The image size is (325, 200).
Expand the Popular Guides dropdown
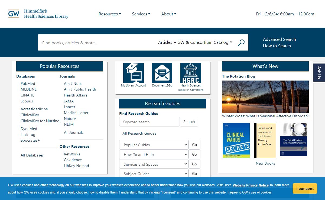pos(154,145)
